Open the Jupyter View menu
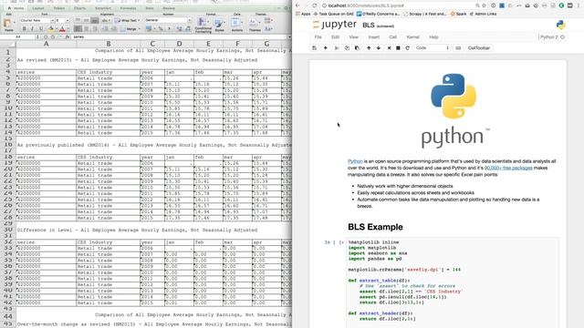Viewport: 584px width, 328px height. [x=353, y=37]
